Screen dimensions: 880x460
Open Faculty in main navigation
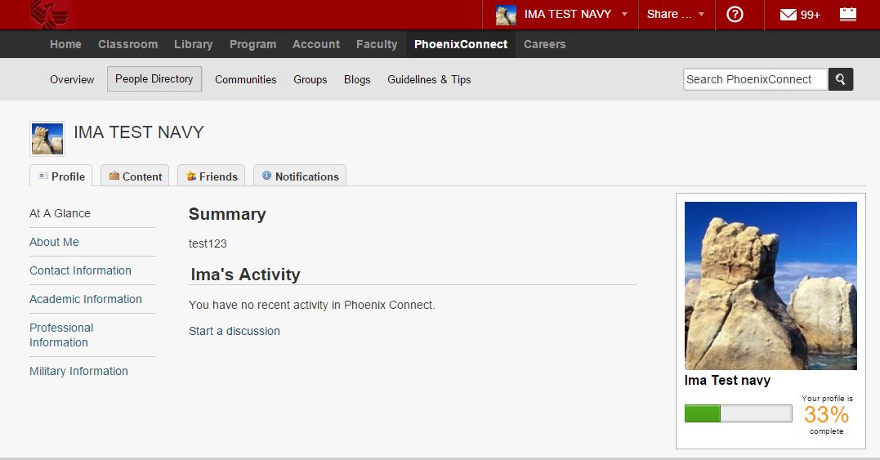377,44
